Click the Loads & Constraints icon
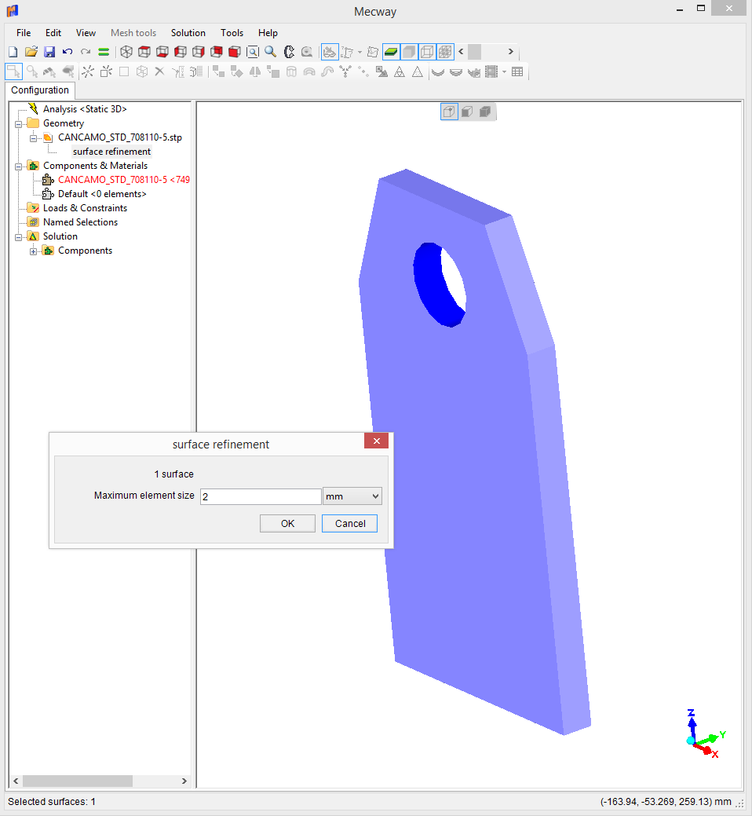This screenshot has width=752, height=816. 33,207
